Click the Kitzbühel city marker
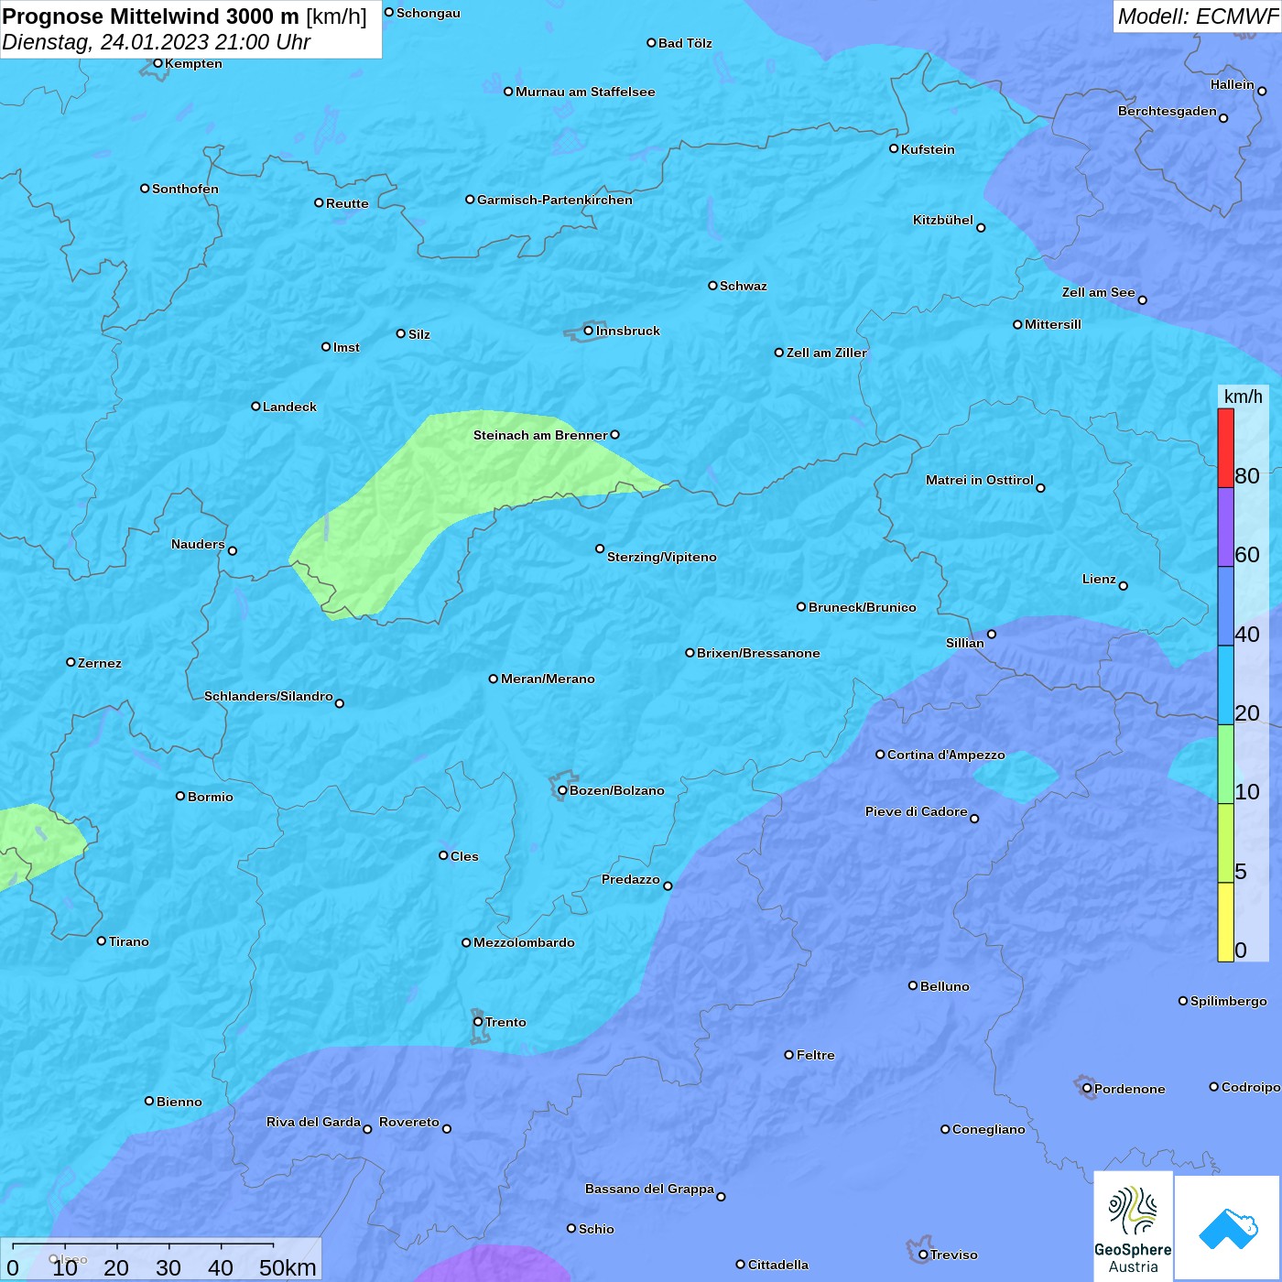 [x=981, y=228]
